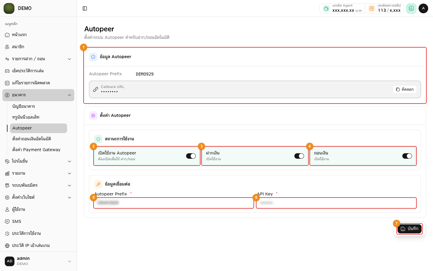Viewport: 433px width, 271px height.
Task: Click the DEM0929 prefix value
Action: (x=145, y=74)
